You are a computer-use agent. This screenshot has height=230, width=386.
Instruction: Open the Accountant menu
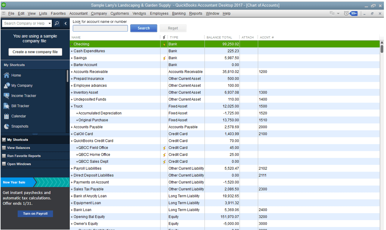coord(78,14)
